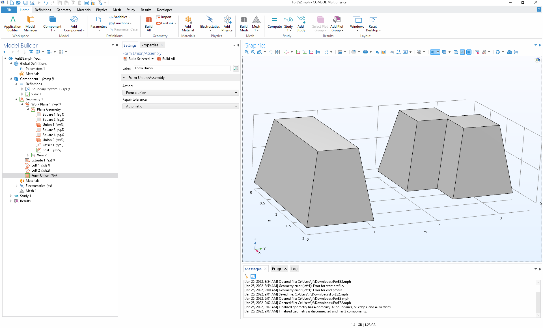Toggle wireframe rendering in the Graphics toolbar
Viewport: 543px width, 328px height.
(456, 52)
